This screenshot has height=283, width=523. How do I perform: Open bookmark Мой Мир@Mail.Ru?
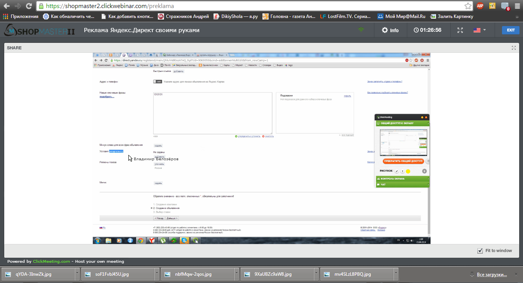[x=401, y=16]
